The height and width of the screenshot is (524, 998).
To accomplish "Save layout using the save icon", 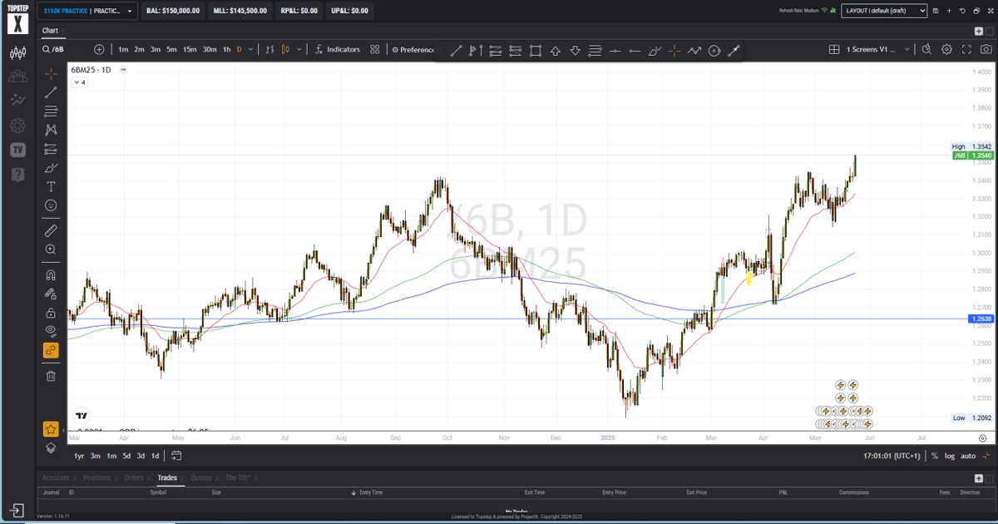I will (x=936, y=11).
